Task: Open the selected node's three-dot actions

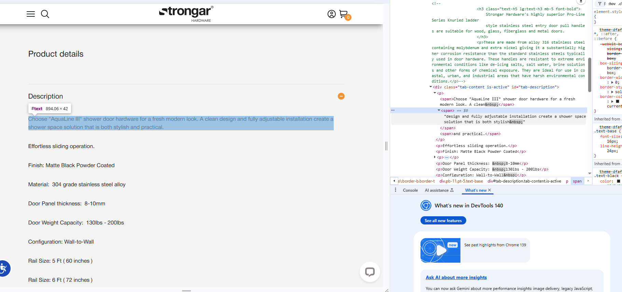Action: point(393,110)
